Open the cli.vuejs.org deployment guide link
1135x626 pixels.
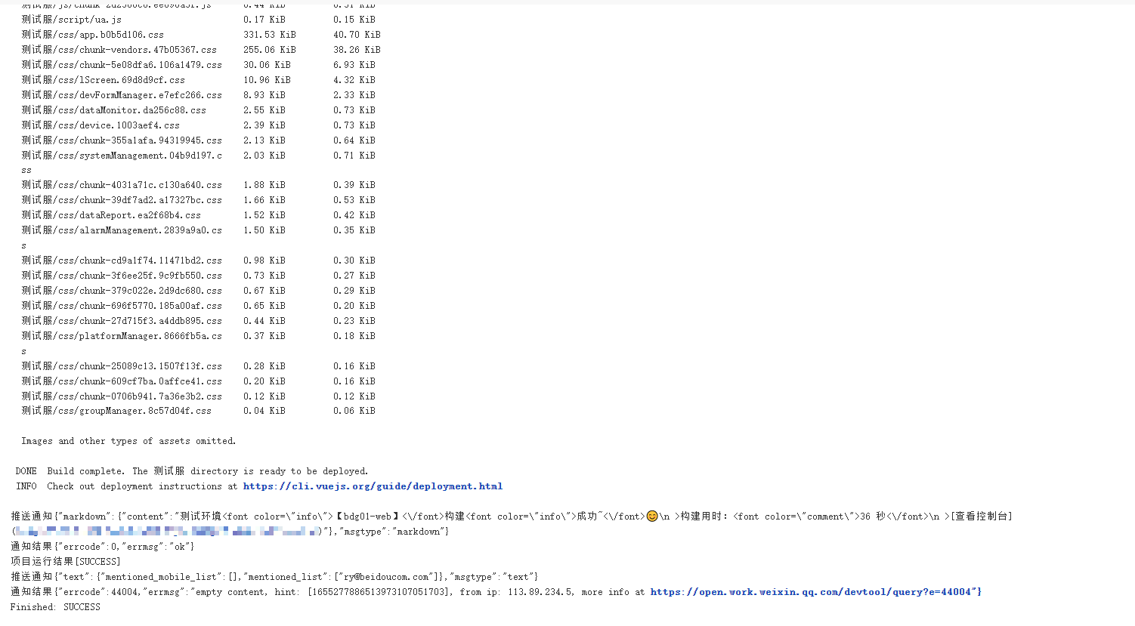coord(373,486)
